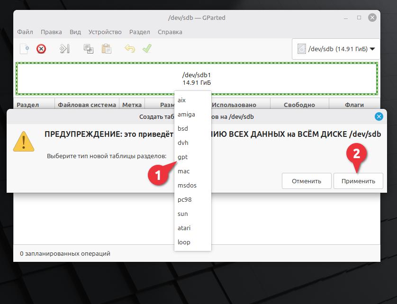Pick sun in the dropdown list
This screenshot has height=304, width=397.
pyautogui.click(x=193, y=214)
